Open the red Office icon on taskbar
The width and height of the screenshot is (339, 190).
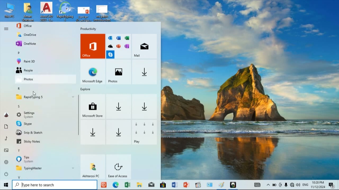click(104, 185)
